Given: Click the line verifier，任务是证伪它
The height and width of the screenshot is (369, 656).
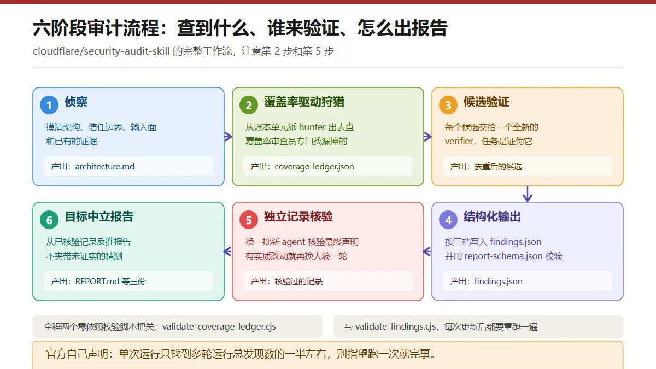Looking at the screenshot, I should 488,141.
